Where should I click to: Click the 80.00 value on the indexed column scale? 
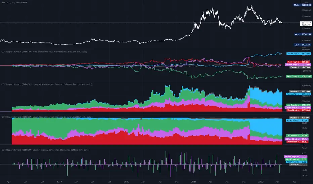[x=304, y=123]
